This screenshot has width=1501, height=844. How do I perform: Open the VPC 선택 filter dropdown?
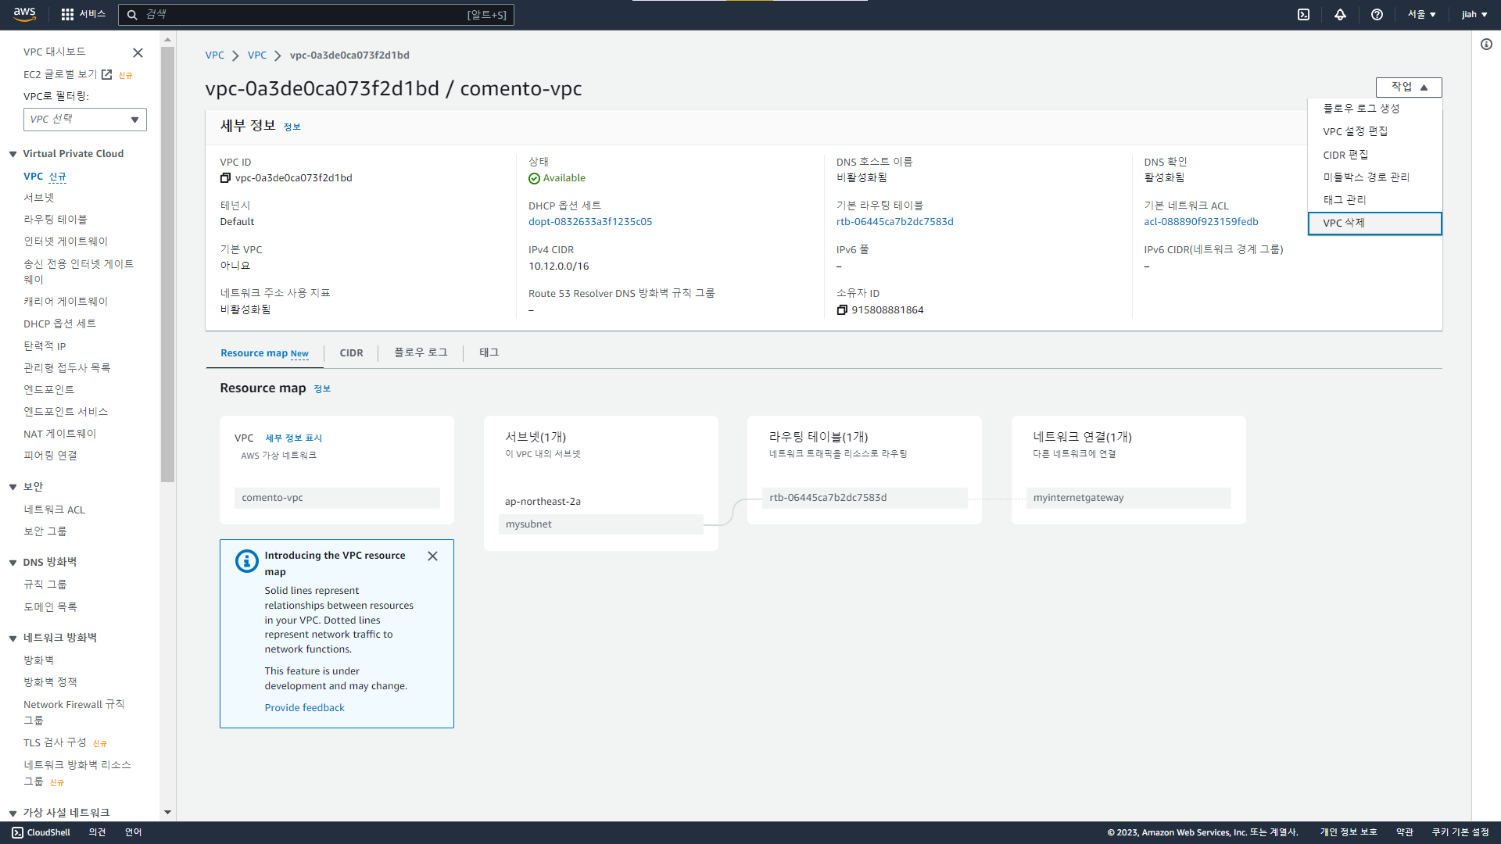(x=84, y=120)
